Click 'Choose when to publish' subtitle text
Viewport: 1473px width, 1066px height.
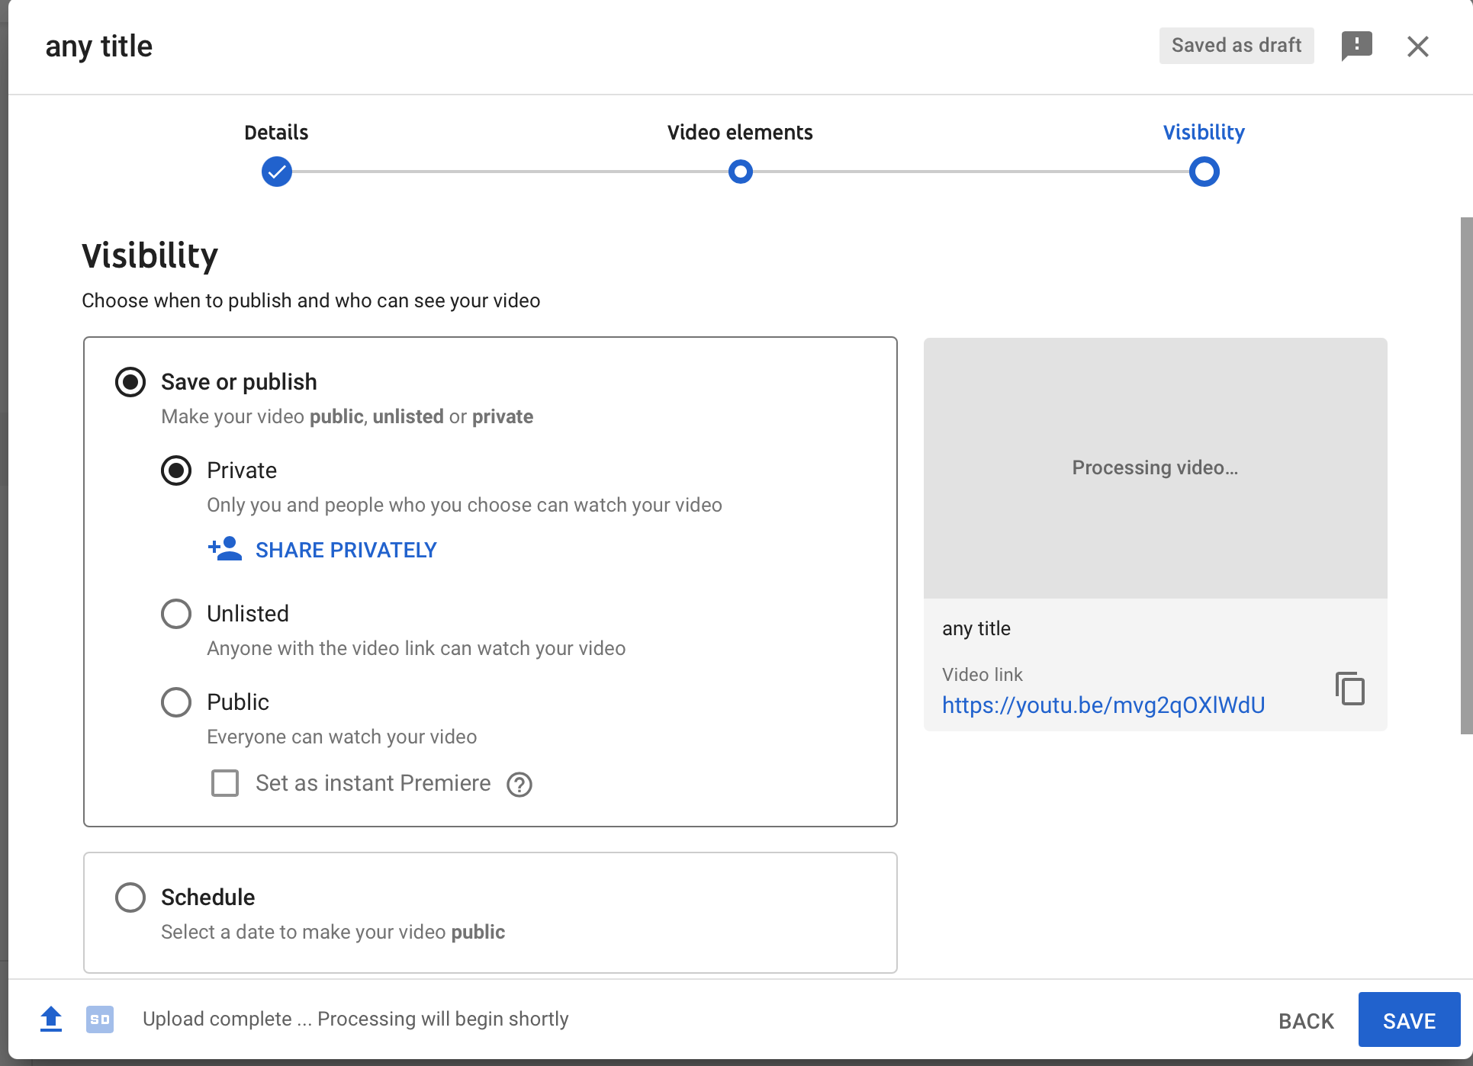click(x=311, y=300)
